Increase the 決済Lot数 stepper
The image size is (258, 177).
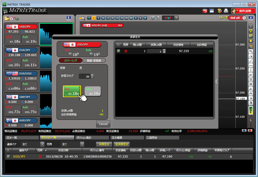(x=164, y=50)
